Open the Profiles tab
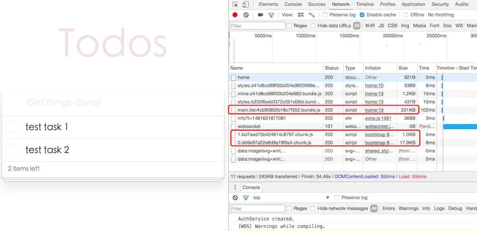477x231 pixels. pos(388,4)
